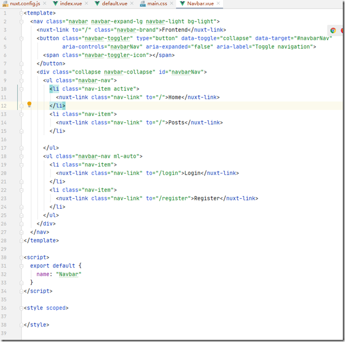Click the closing </nav> tag on line 27

pyautogui.click(x=40, y=232)
